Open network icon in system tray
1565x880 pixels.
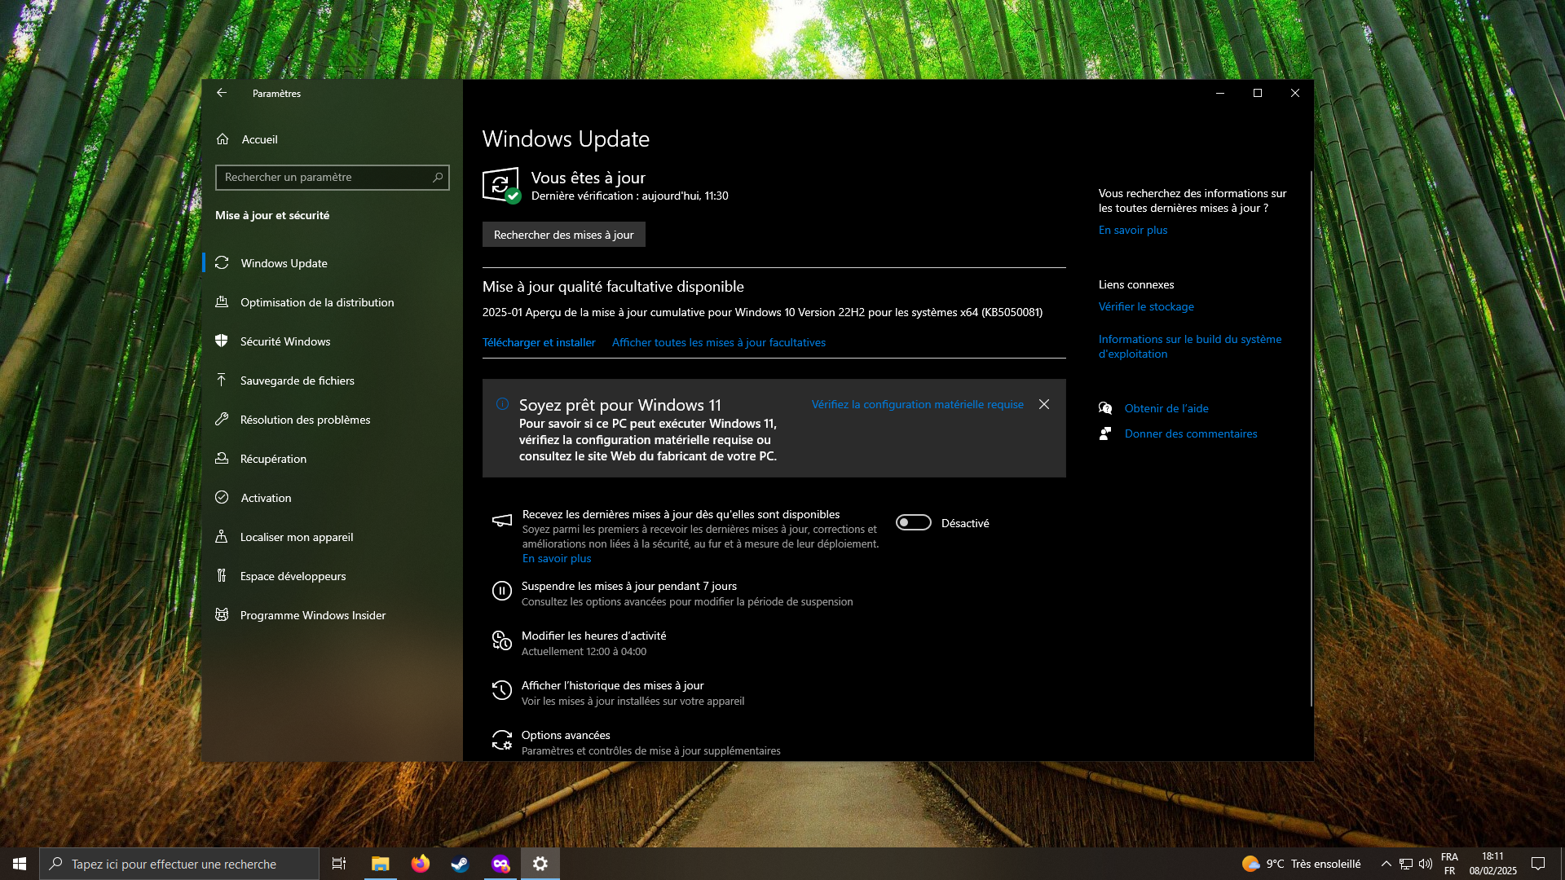click(1406, 864)
